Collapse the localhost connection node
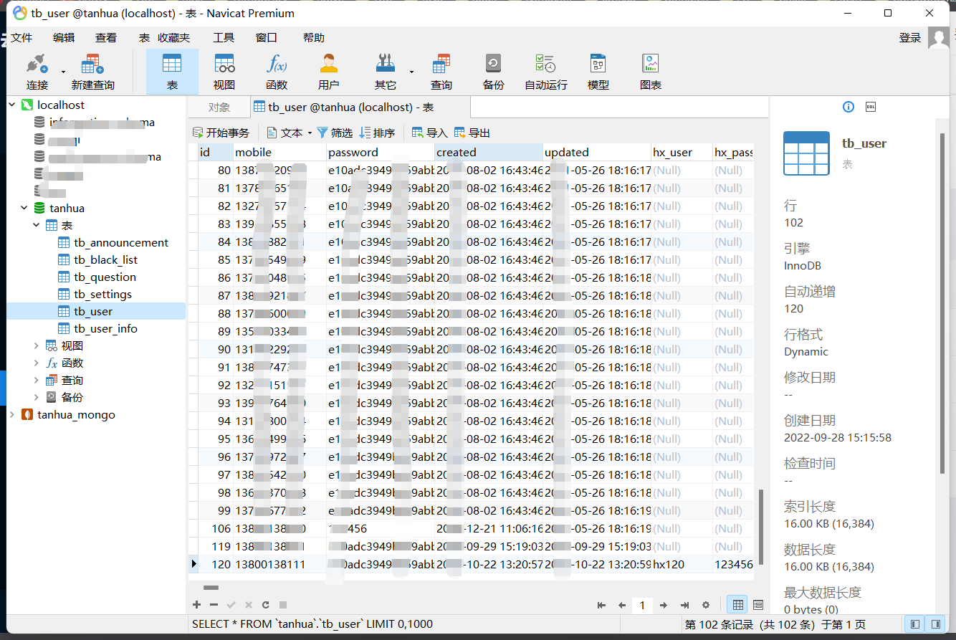 [12, 105]
